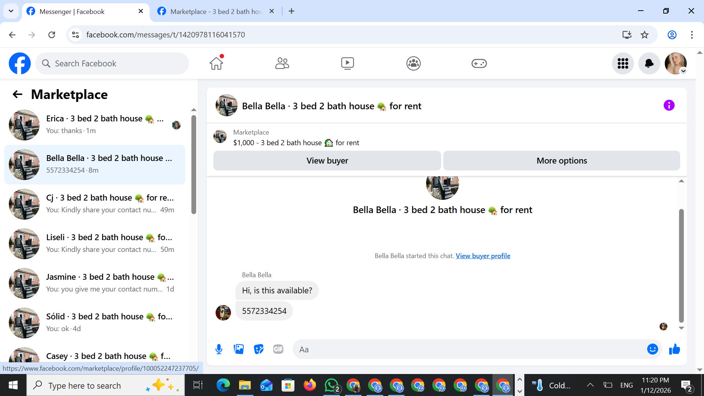Open the View buyer profile link

[x=483, y=256]
